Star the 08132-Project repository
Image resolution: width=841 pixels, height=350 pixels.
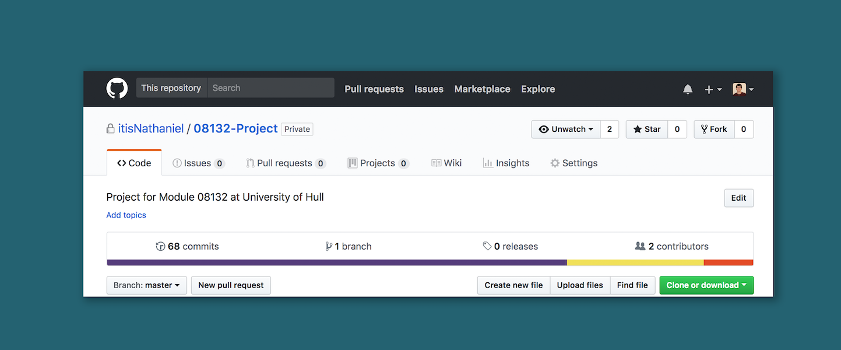tap(646, 129)
